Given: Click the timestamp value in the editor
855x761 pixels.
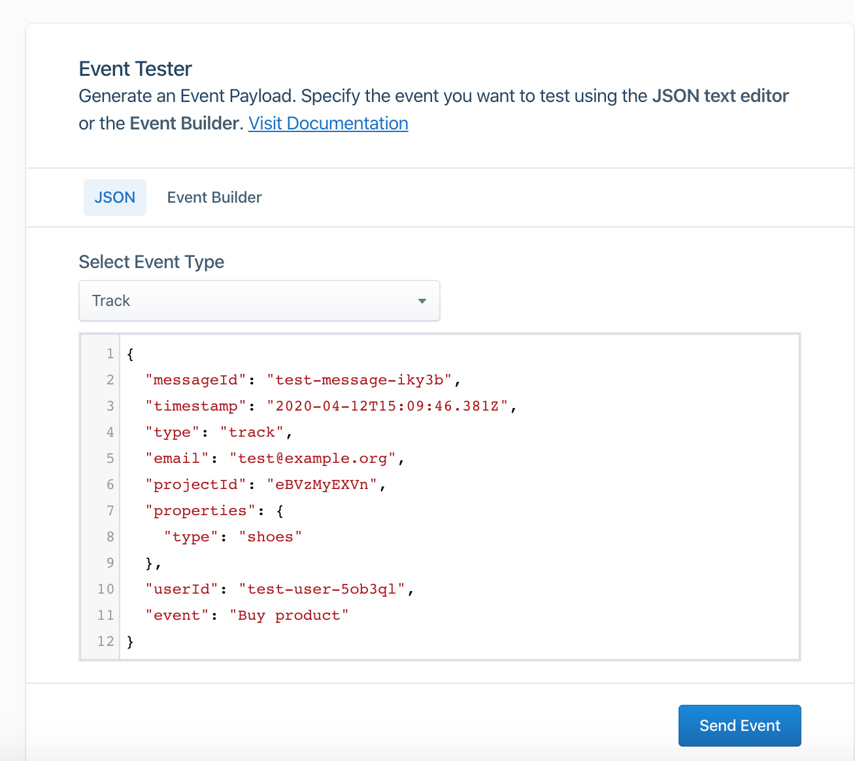Looking at the screenshot, I should pos(387,406).
